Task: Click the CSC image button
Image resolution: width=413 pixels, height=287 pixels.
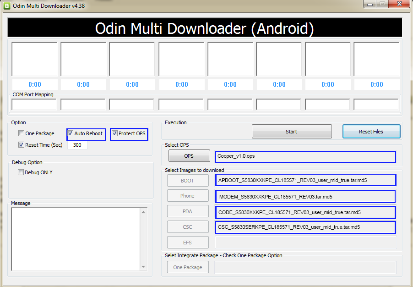Action: click(x=188, y=226)
